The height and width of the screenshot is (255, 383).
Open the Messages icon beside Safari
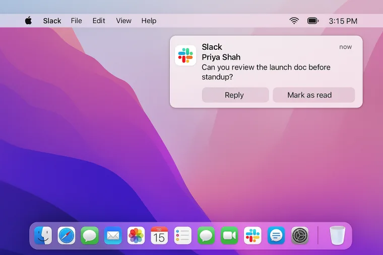[x=90, y=235]
